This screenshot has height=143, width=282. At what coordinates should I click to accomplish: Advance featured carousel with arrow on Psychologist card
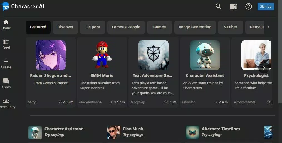coord(263,68)
